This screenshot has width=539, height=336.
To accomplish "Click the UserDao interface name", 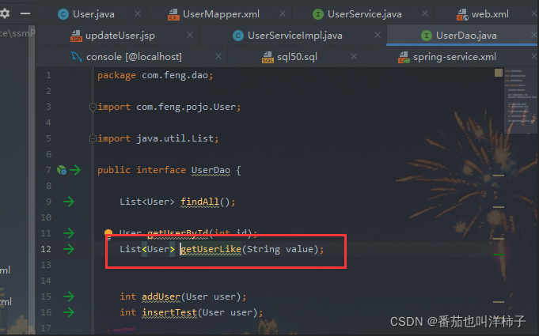I will point(211,170).
